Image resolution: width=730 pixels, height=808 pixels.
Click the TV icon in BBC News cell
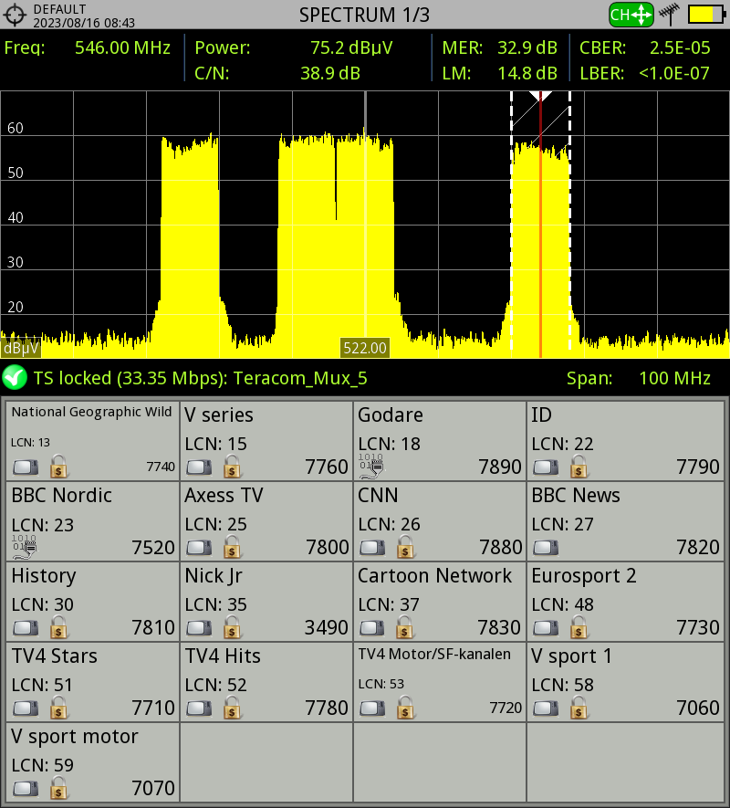pos(546,548)
